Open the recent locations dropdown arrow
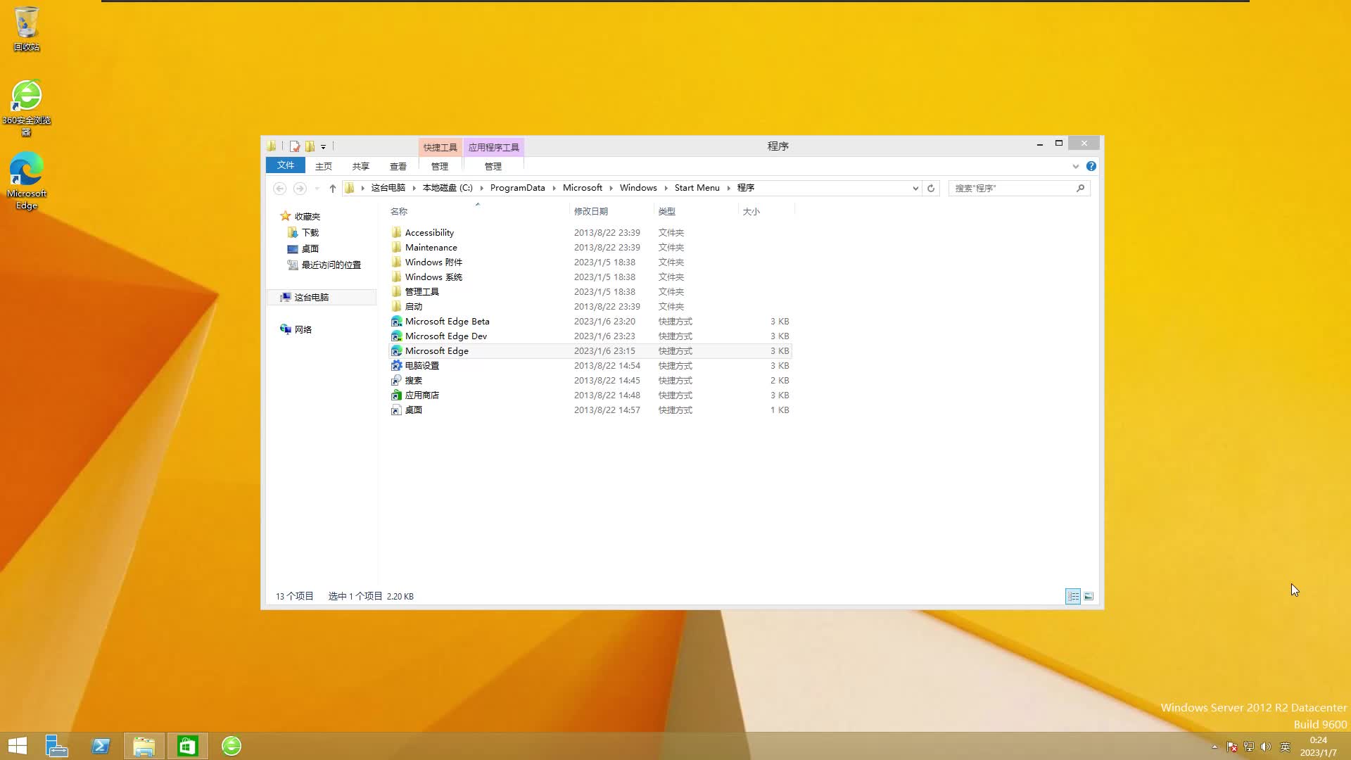 [317, 188]
